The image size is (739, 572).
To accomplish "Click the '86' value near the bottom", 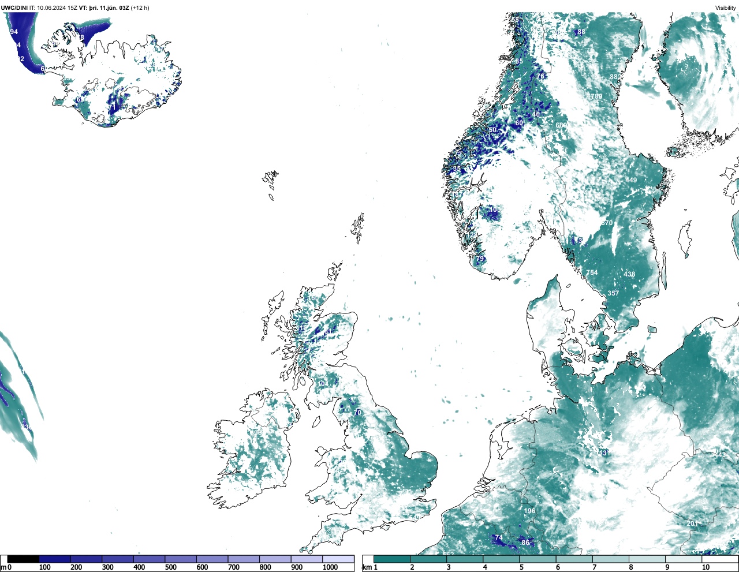I will [x=525, y=543].
